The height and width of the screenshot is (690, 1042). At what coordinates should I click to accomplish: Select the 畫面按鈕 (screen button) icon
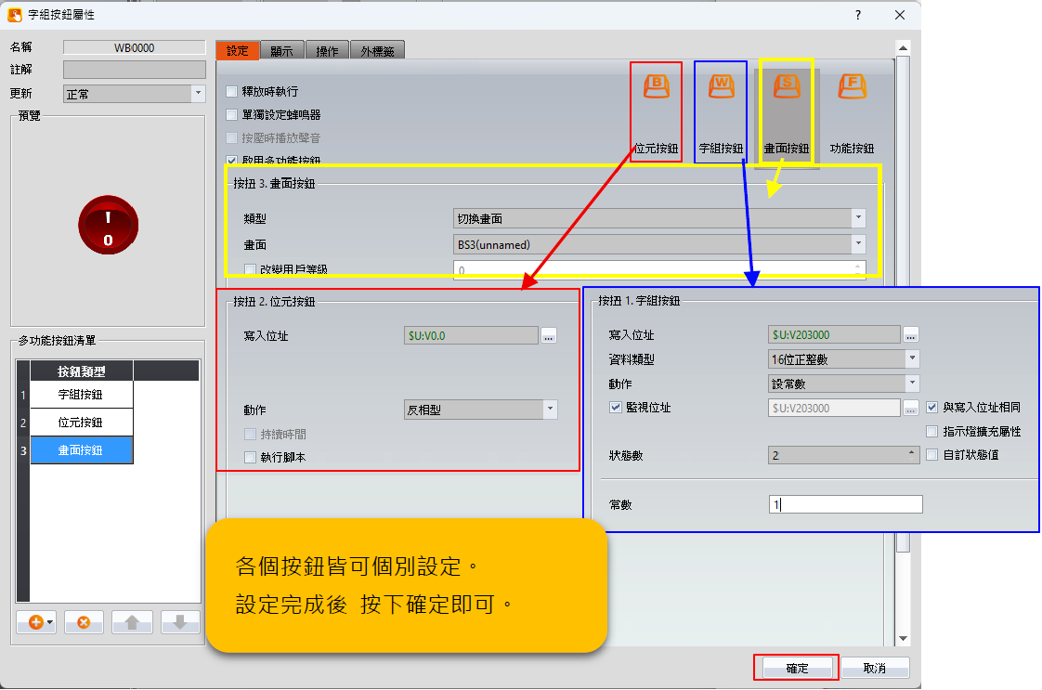pos(787,86)
